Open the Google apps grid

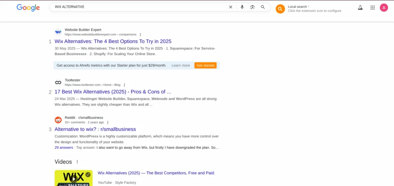tap(372, 7)
